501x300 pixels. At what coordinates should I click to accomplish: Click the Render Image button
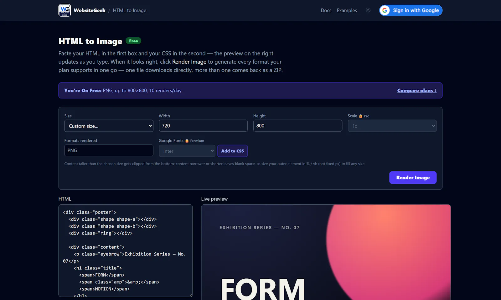pyautogui.click(x=413, y=177)
